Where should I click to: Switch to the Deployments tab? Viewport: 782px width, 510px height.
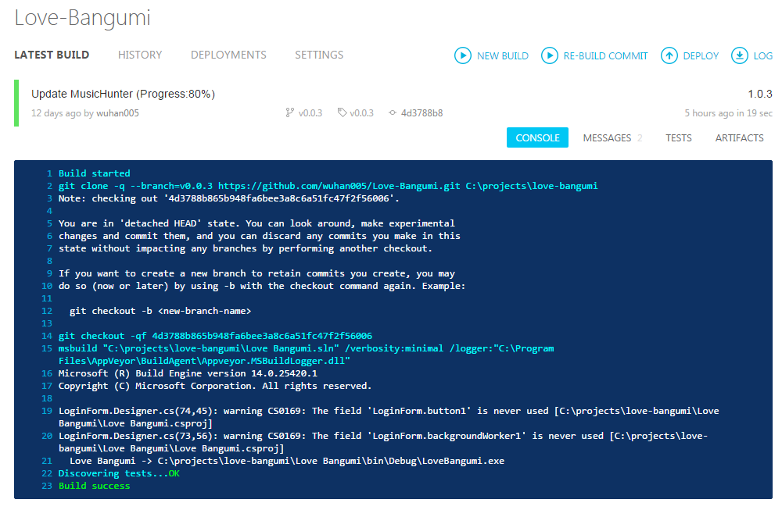[x=228, y=55]
